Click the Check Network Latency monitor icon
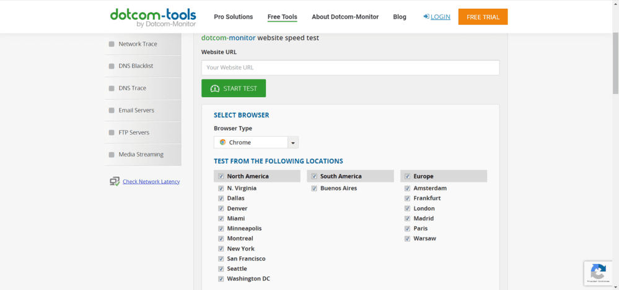This screenshot has height=290, width=619. pyautogui.click(x=115, y=182)
